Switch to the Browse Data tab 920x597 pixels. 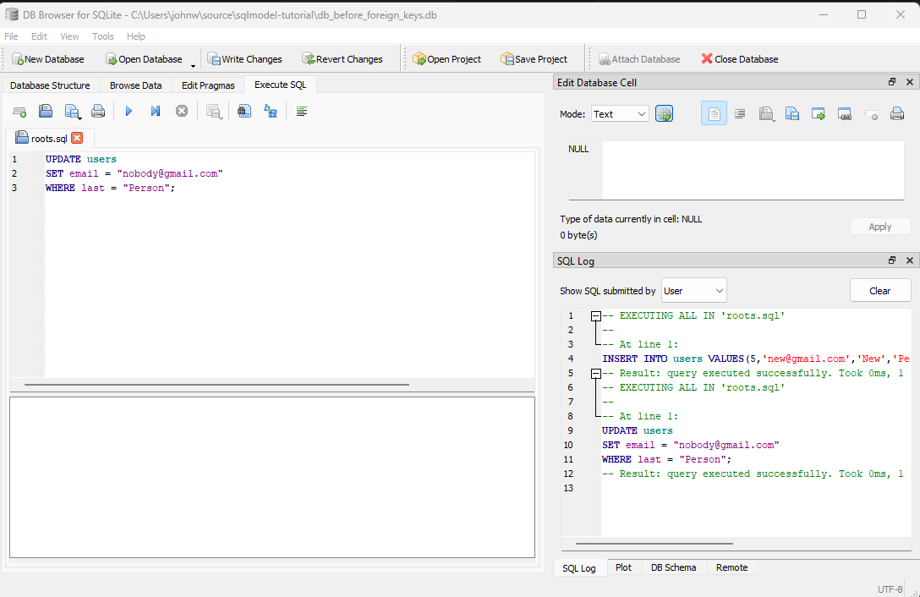click(x=135, y=85)
